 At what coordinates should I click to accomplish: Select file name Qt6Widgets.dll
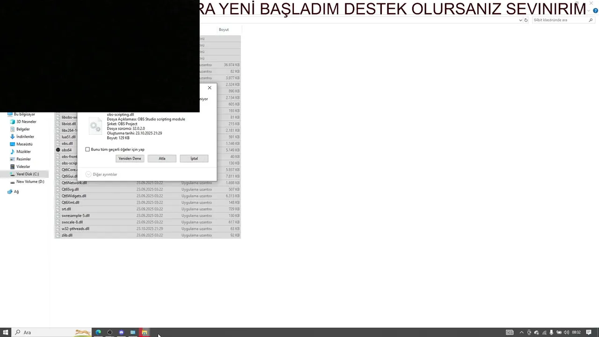point(74,196)
